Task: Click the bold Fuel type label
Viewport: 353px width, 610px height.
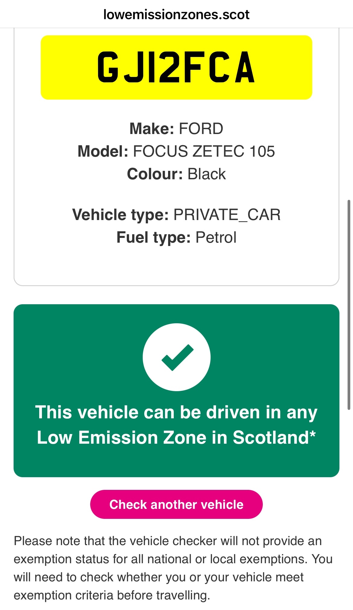Action: point(154,238)
